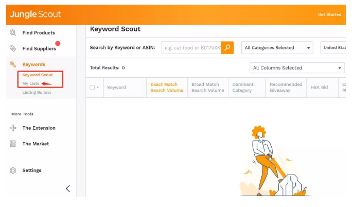Click the Settings gear icon

pyautogui.click(x=13, y=170)
